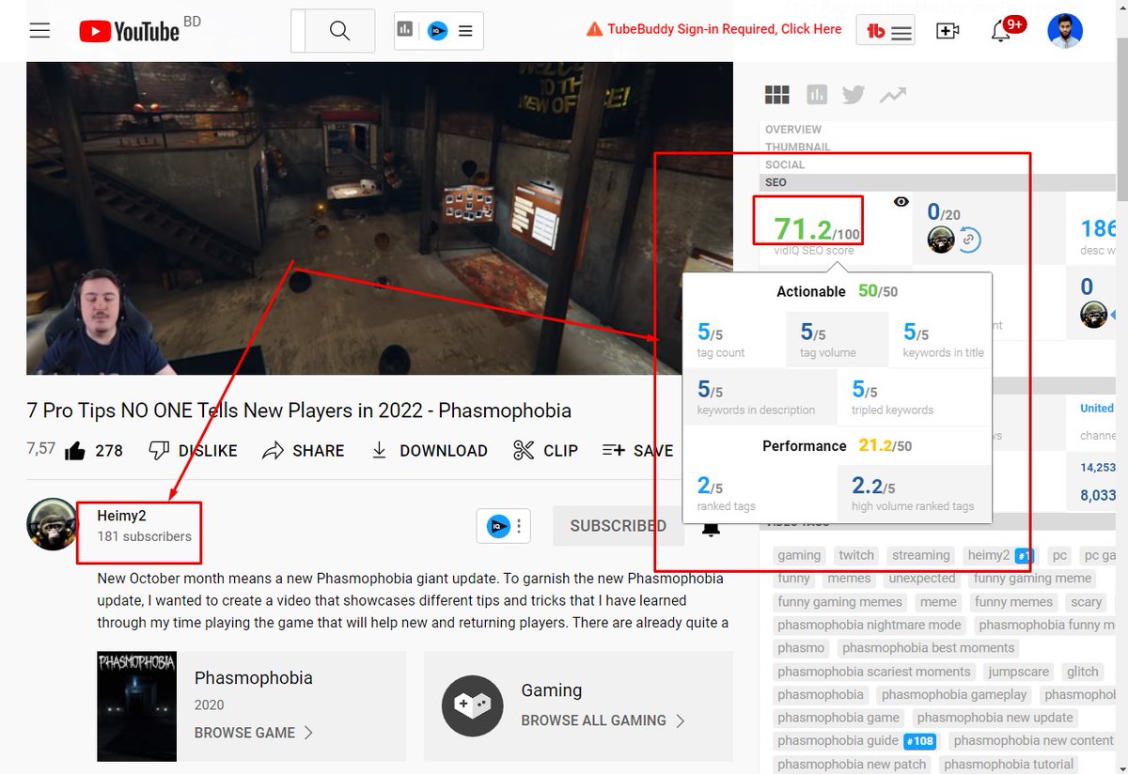Image resolution: width=1128 pixels, height=774 pixels.
Task: Click the 'phasmophobia best moments' tag
Action: [929, 648]
